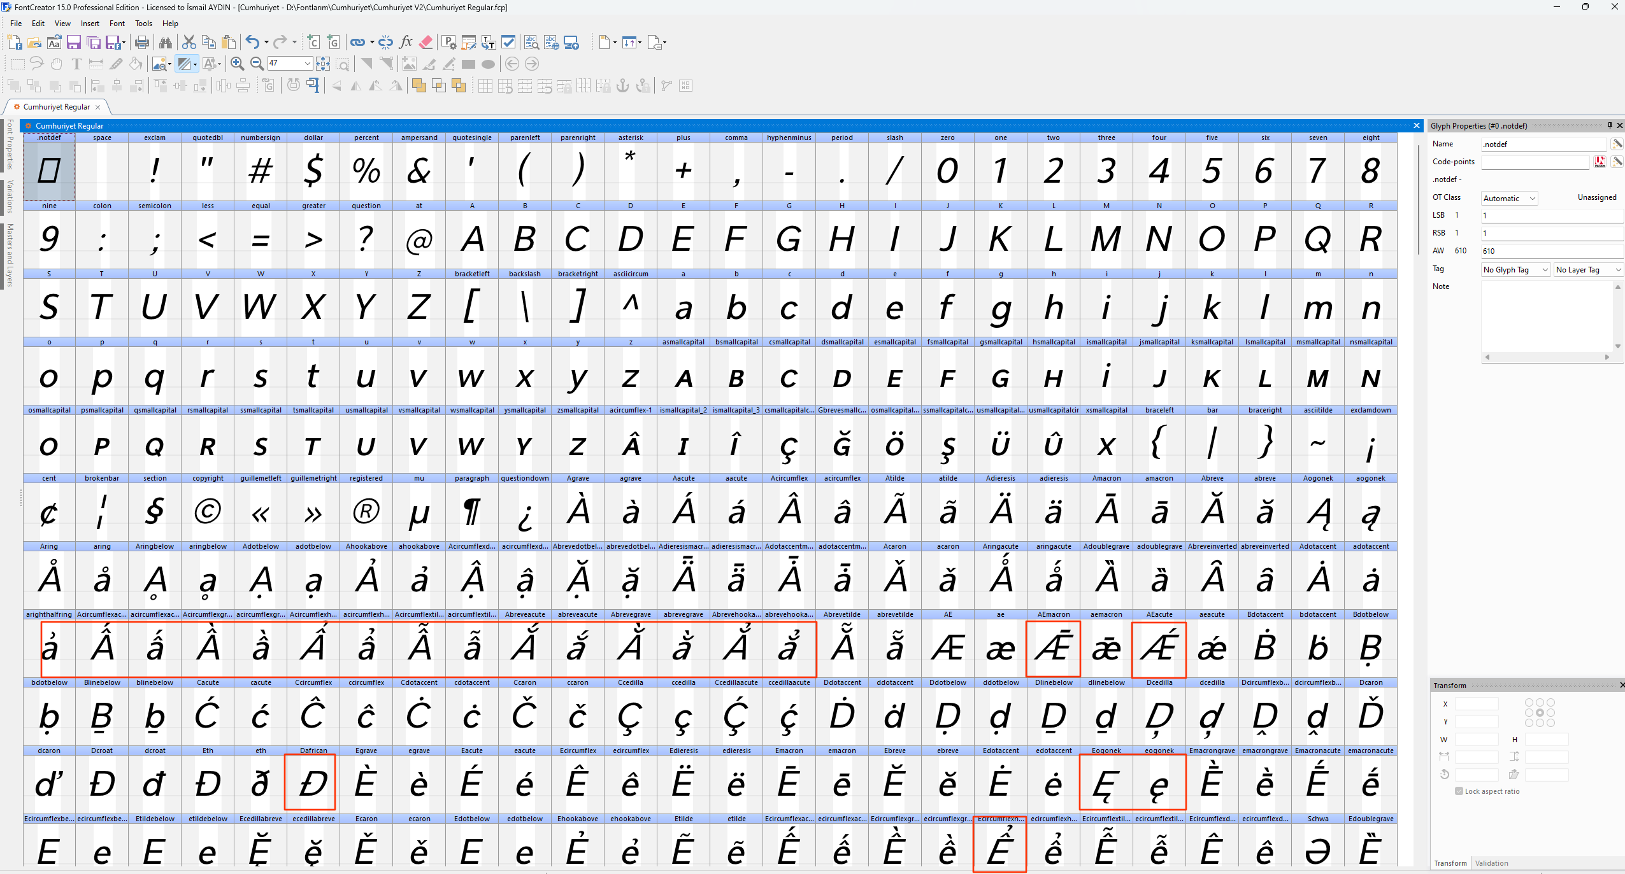The height and width of the screenshot is (874, 1625).
Task: Click the first orange union contours icon
Action: click(419, 85)
